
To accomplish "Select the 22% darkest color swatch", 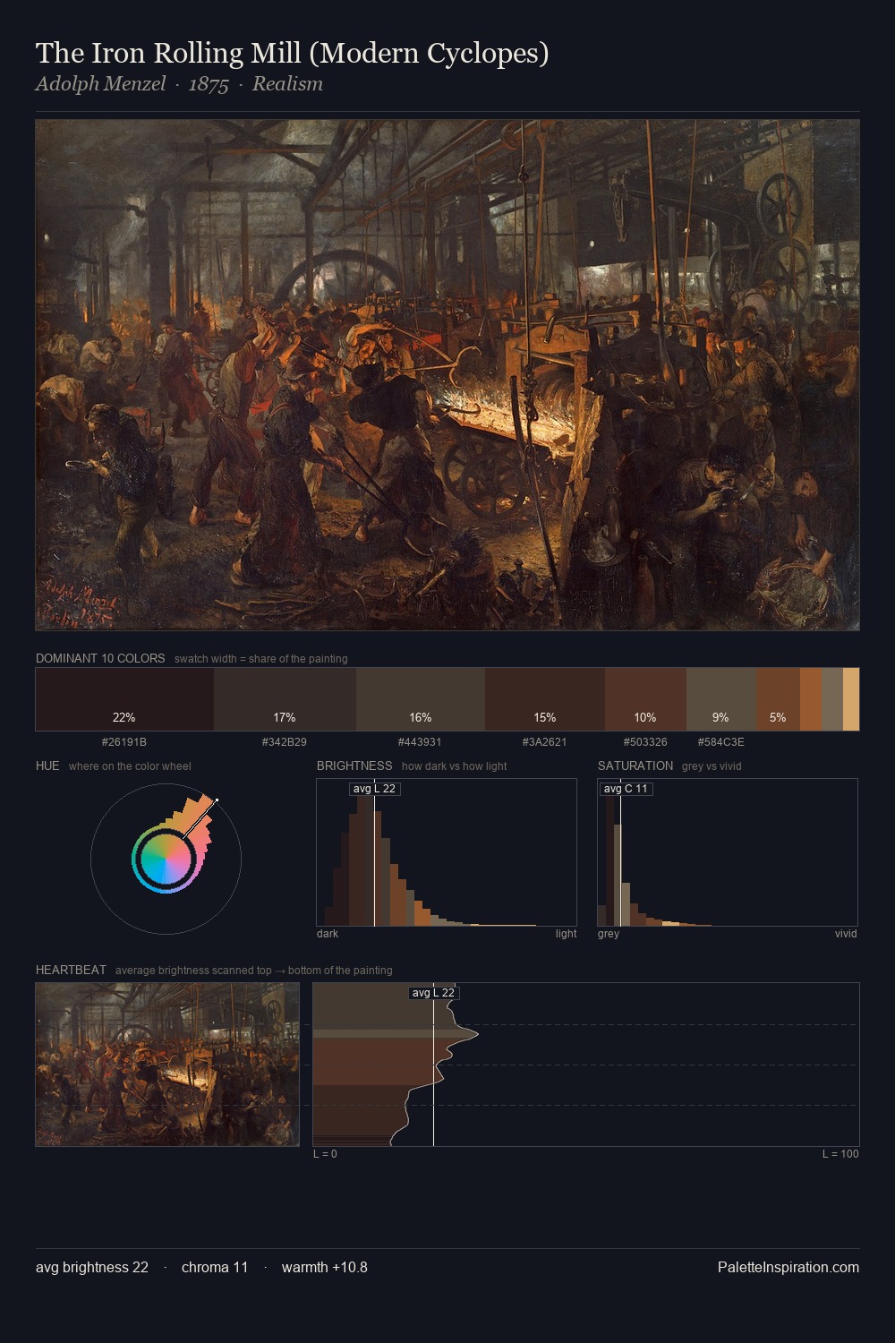I will tap(124, 699).
